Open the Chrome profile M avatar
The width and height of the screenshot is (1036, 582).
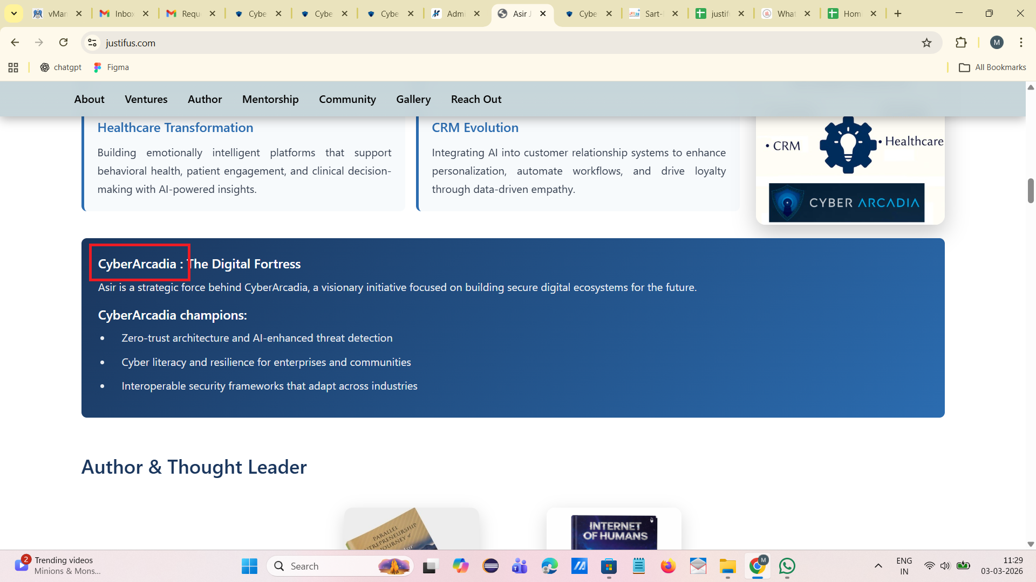tap(997, 43)
